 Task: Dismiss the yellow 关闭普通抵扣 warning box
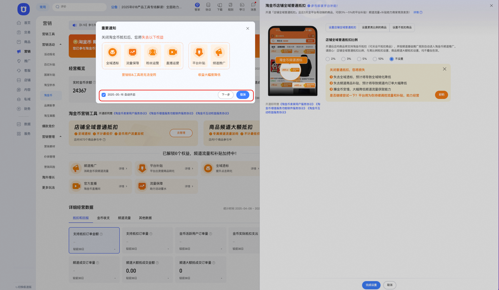(445, 69)
